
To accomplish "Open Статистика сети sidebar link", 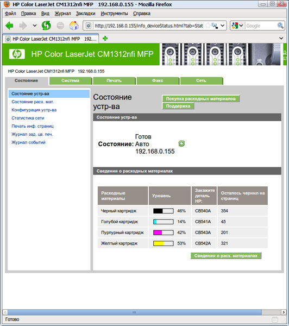I will 28,118.
